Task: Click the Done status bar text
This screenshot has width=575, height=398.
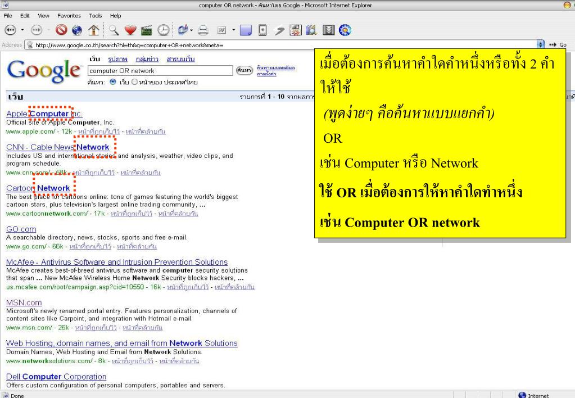Action: pos(17,395)
